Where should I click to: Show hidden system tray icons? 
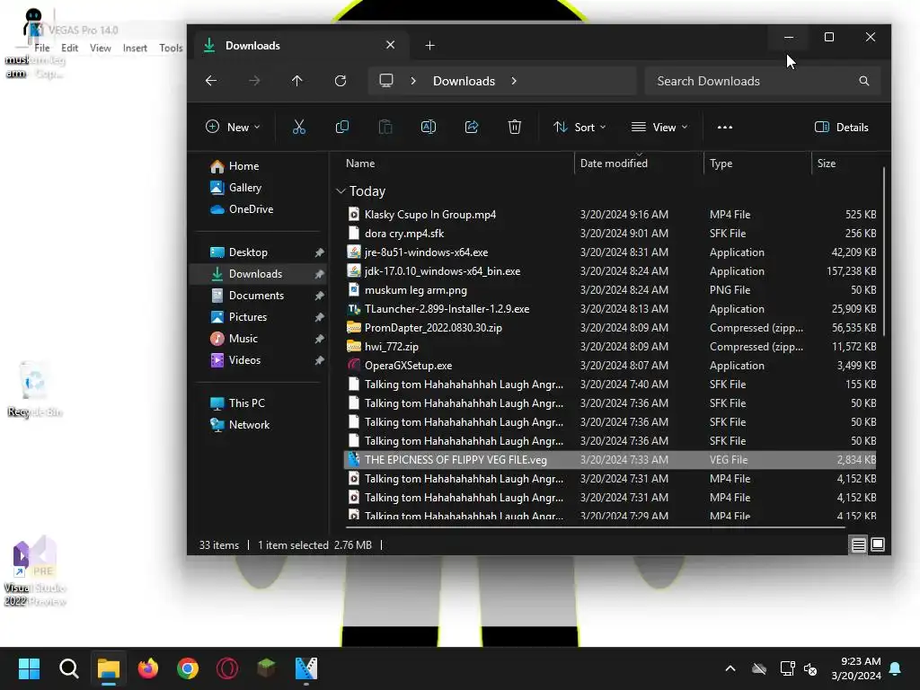click(730, 668)
